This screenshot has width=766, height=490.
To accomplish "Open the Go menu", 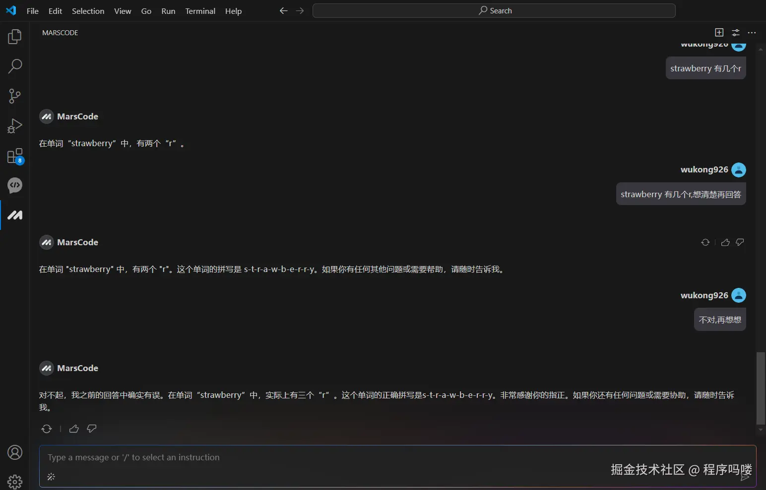I will pyautogui.click(x=146, y=11).
